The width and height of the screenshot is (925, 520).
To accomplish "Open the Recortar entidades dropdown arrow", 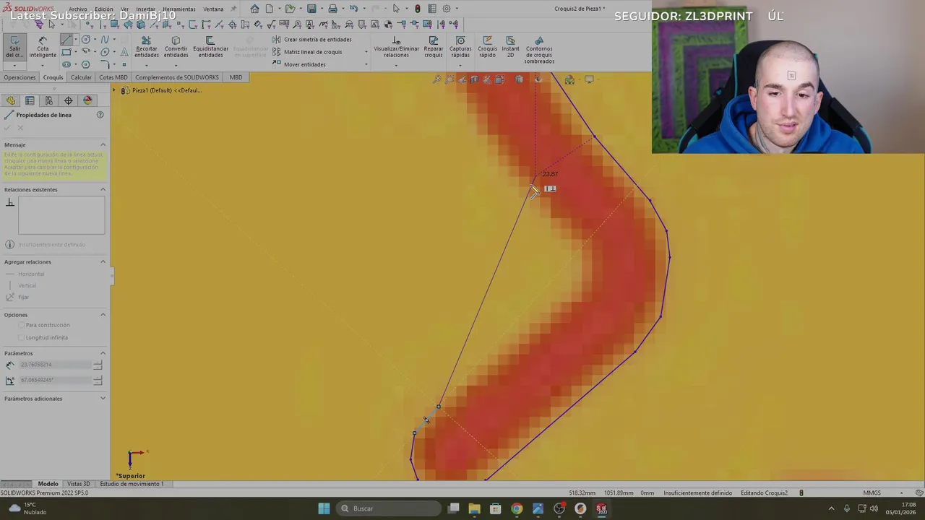I will tap(147, 65).
